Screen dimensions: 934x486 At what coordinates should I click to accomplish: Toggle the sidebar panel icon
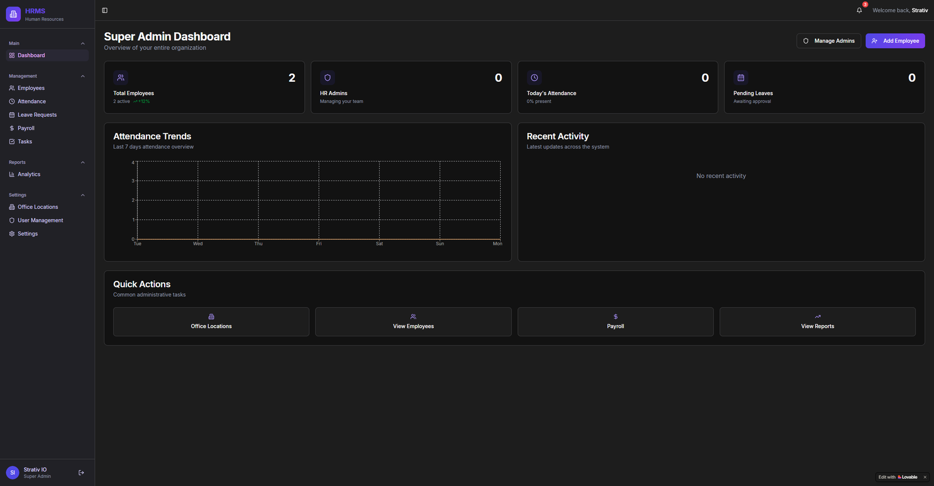[104, 11]
